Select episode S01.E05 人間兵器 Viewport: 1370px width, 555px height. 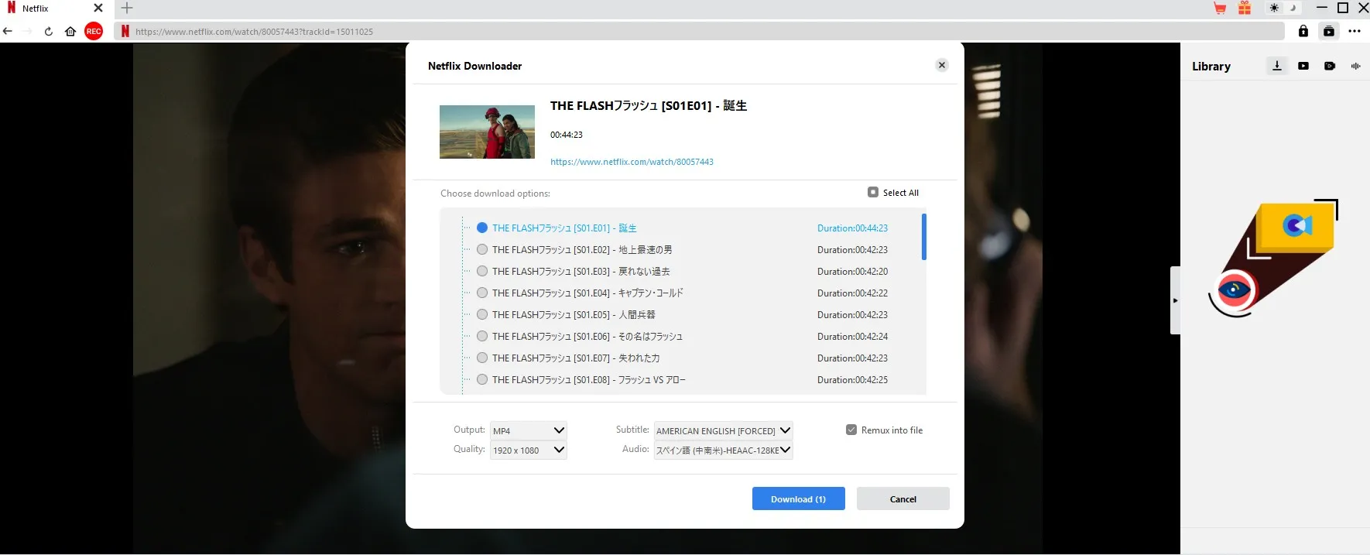pyautogui.click(x=482, y=314)
